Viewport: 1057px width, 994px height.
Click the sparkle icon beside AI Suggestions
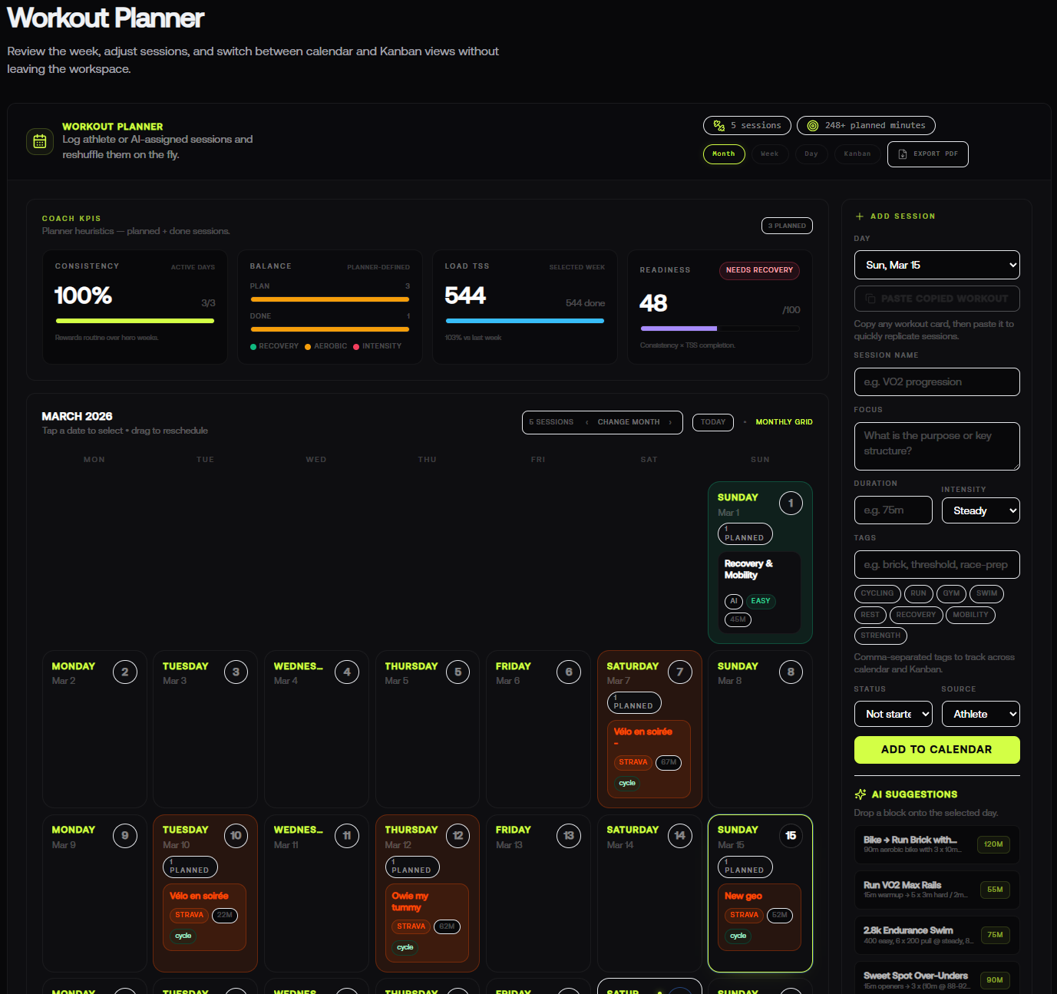[x=860, y=794]
